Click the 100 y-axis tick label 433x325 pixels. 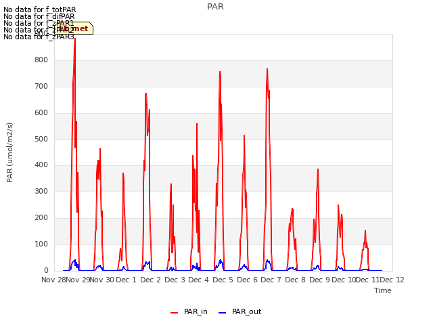[x=41, y=244]
